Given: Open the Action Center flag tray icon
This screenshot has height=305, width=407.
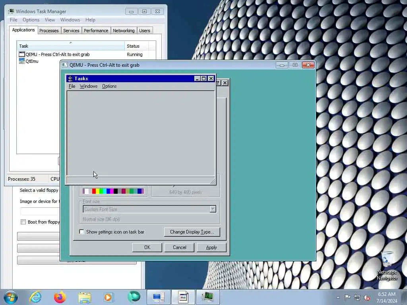Looking at the screenshot, I should [347, 297].
